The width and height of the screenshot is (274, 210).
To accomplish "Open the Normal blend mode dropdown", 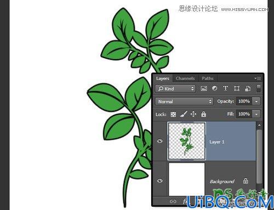I will 184,101.
